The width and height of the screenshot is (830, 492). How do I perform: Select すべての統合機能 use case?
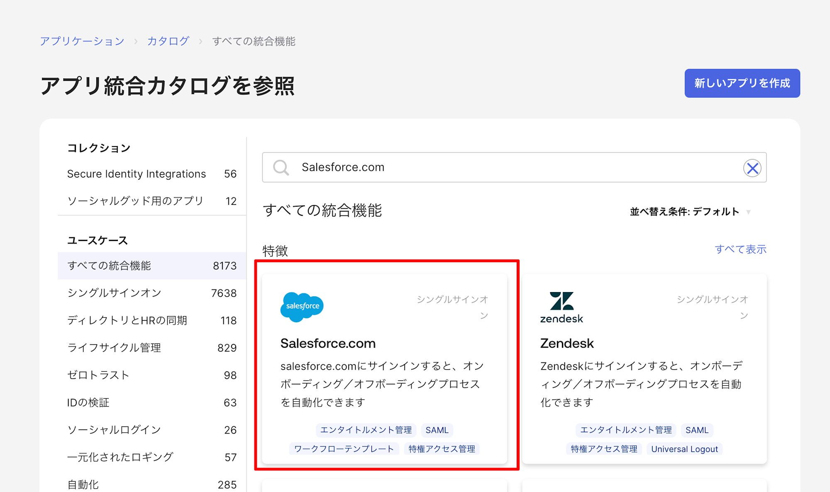pos(110,265)
